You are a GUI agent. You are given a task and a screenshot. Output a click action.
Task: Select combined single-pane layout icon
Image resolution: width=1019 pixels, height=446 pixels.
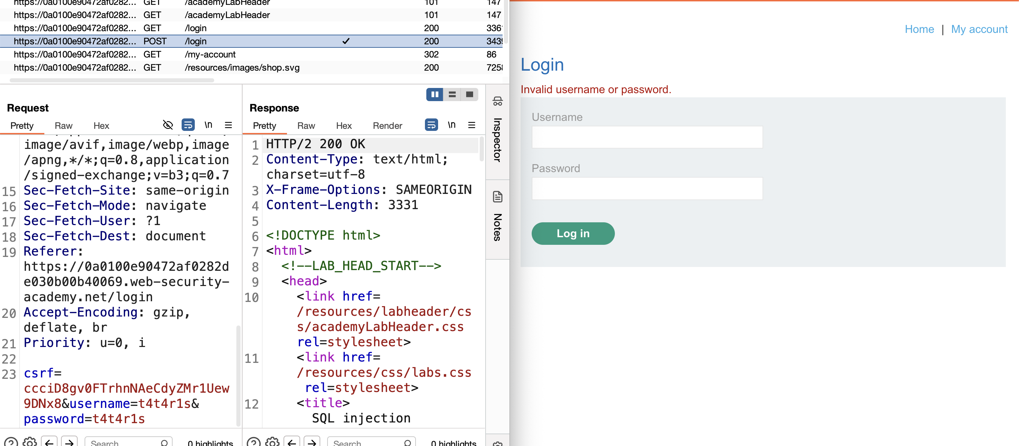point(470,95)
